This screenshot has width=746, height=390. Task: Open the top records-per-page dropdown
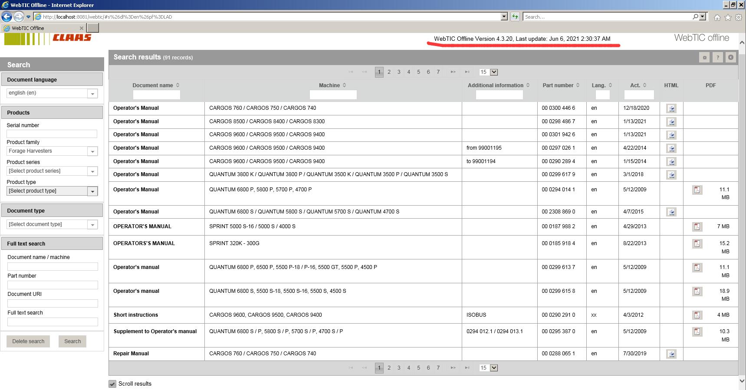tap(488, 72)
